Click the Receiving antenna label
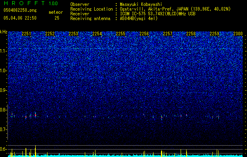247x157 pixels. (90, 18)
